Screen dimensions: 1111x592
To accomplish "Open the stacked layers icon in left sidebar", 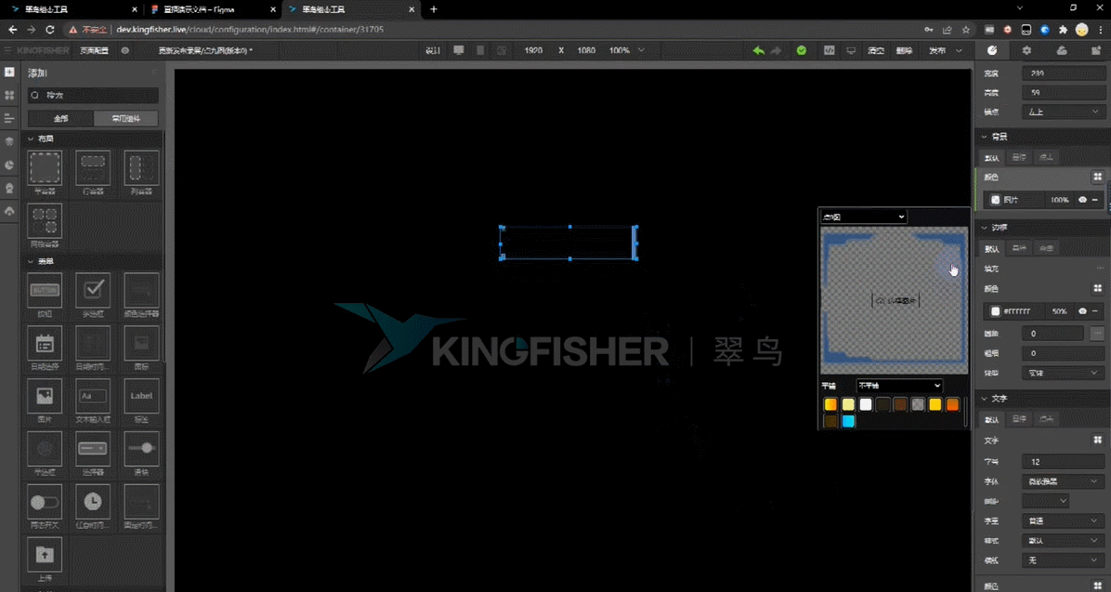I will pos(9,142).
